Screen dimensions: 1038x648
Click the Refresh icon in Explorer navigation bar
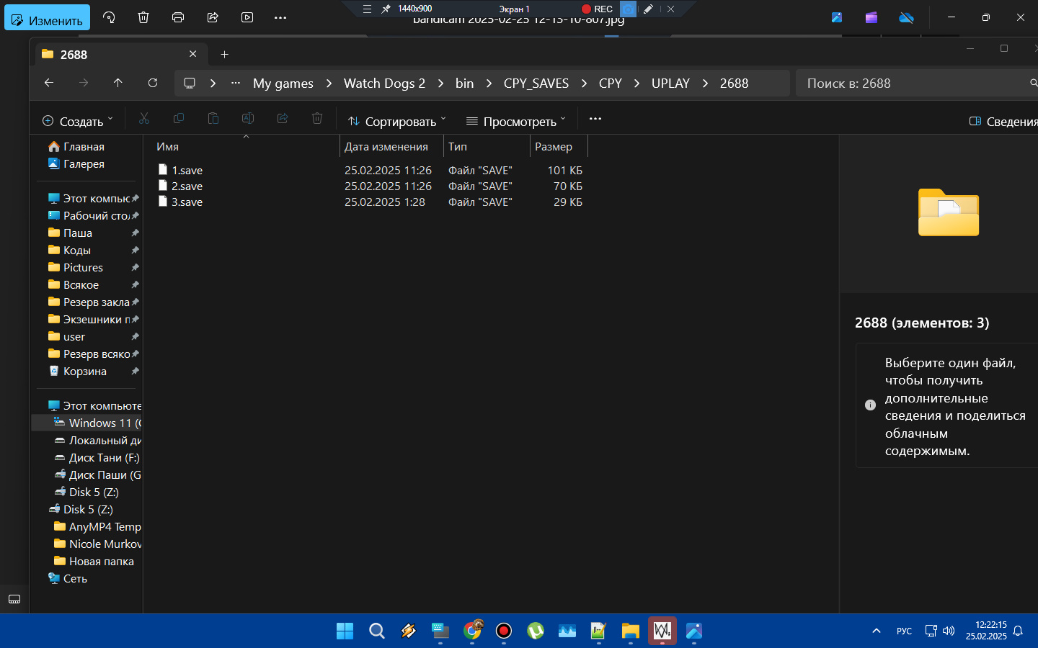pos(153,84)
